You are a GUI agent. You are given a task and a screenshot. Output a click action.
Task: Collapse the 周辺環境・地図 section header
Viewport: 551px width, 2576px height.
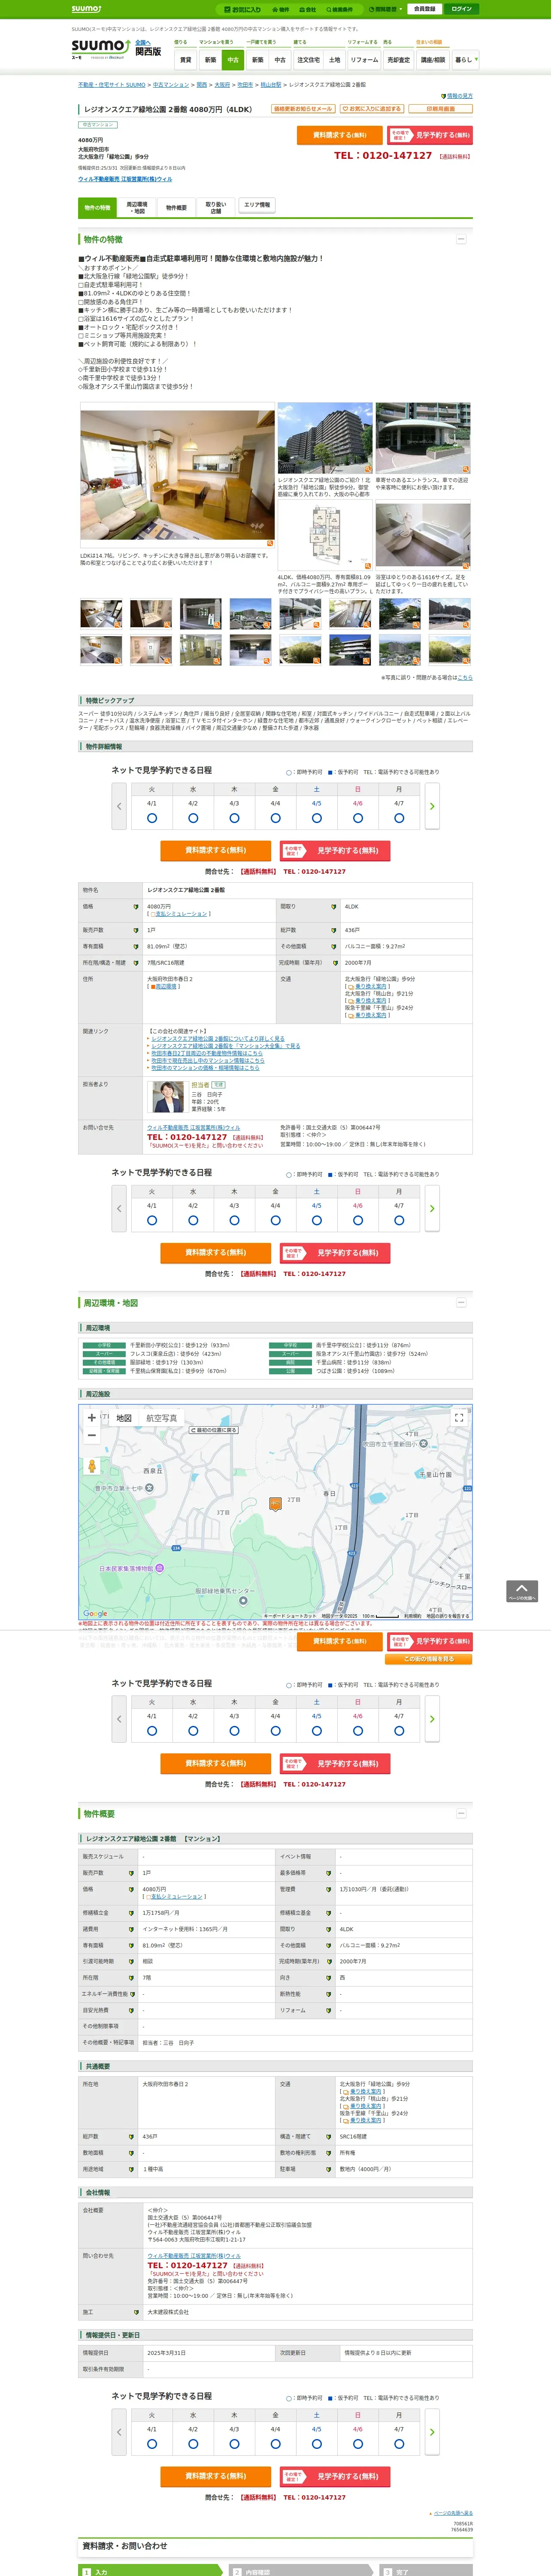pos(461,1303)
